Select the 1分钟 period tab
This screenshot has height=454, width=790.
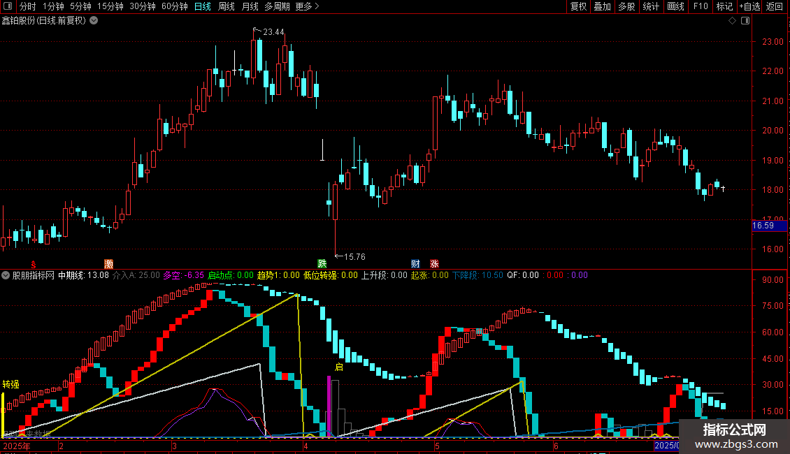pos(53,6)
